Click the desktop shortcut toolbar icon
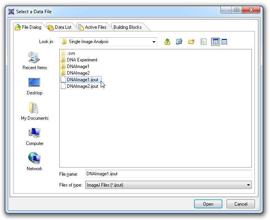The height and width of the screenshot is (220, 270). coord(179,42)
